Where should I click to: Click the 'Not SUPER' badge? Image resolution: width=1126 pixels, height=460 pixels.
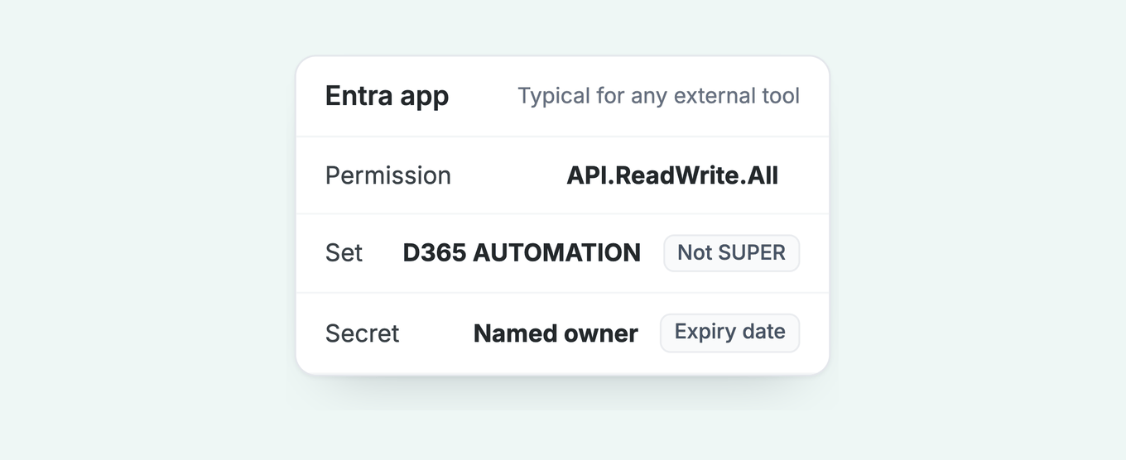tap(732, 252)
